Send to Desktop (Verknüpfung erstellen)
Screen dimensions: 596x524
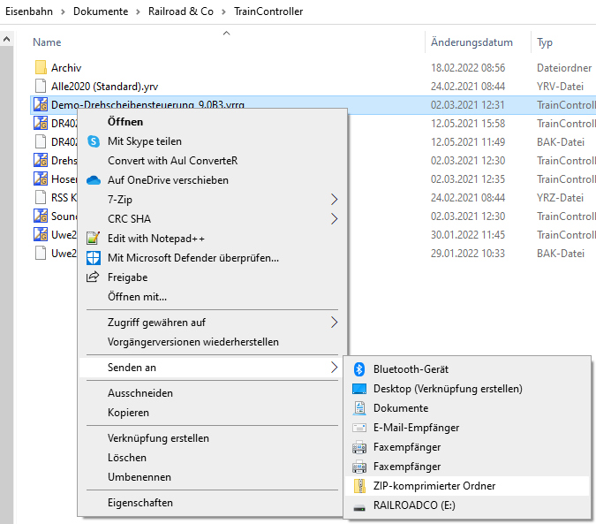[x=448, y=389]
